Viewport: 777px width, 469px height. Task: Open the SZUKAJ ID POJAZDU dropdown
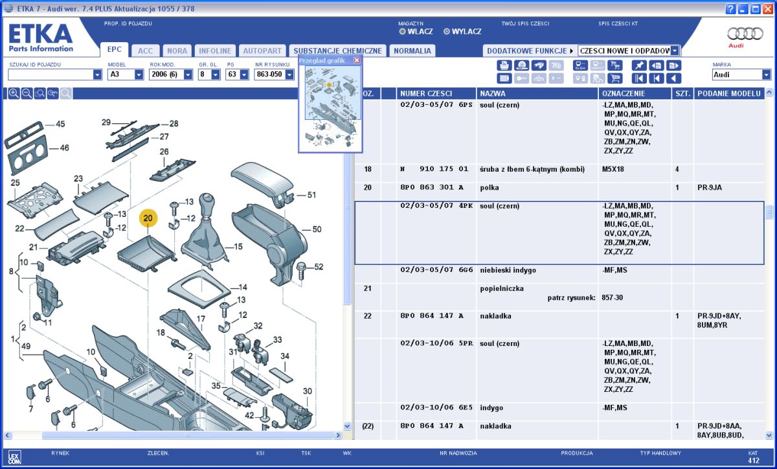(97, 74)
